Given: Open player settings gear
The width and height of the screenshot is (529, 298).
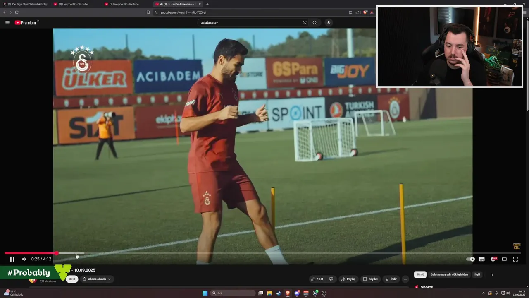Looking at the screenshot, I should click(x=493, y=259).
